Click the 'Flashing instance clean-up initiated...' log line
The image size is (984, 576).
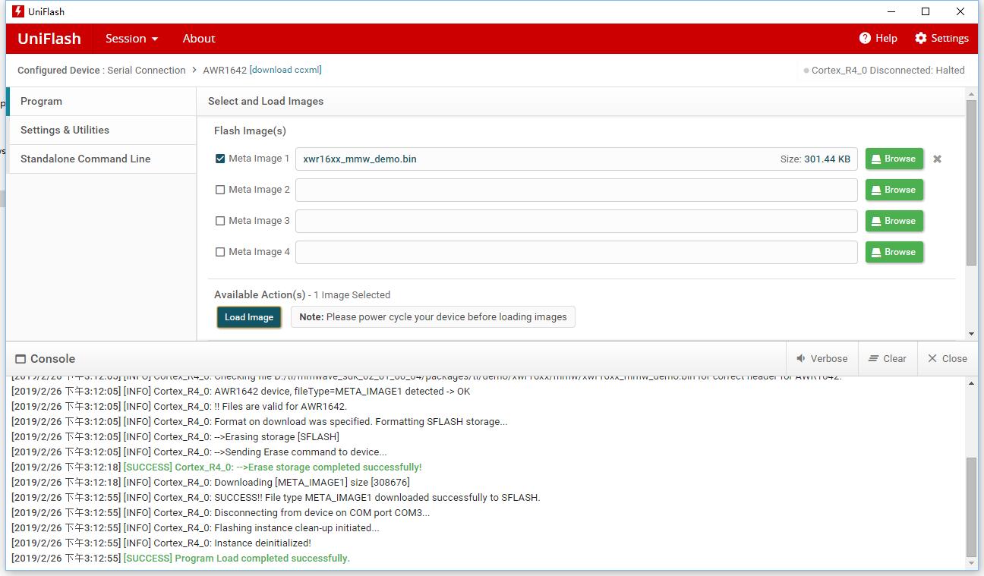297,527
